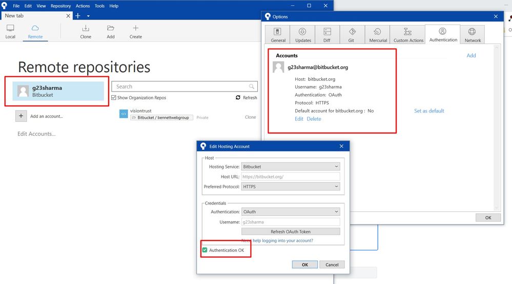The height and width of the screenshot is (284, 512).
Task: Click the Add folder toolbar icon
Action: coord(111,28)
